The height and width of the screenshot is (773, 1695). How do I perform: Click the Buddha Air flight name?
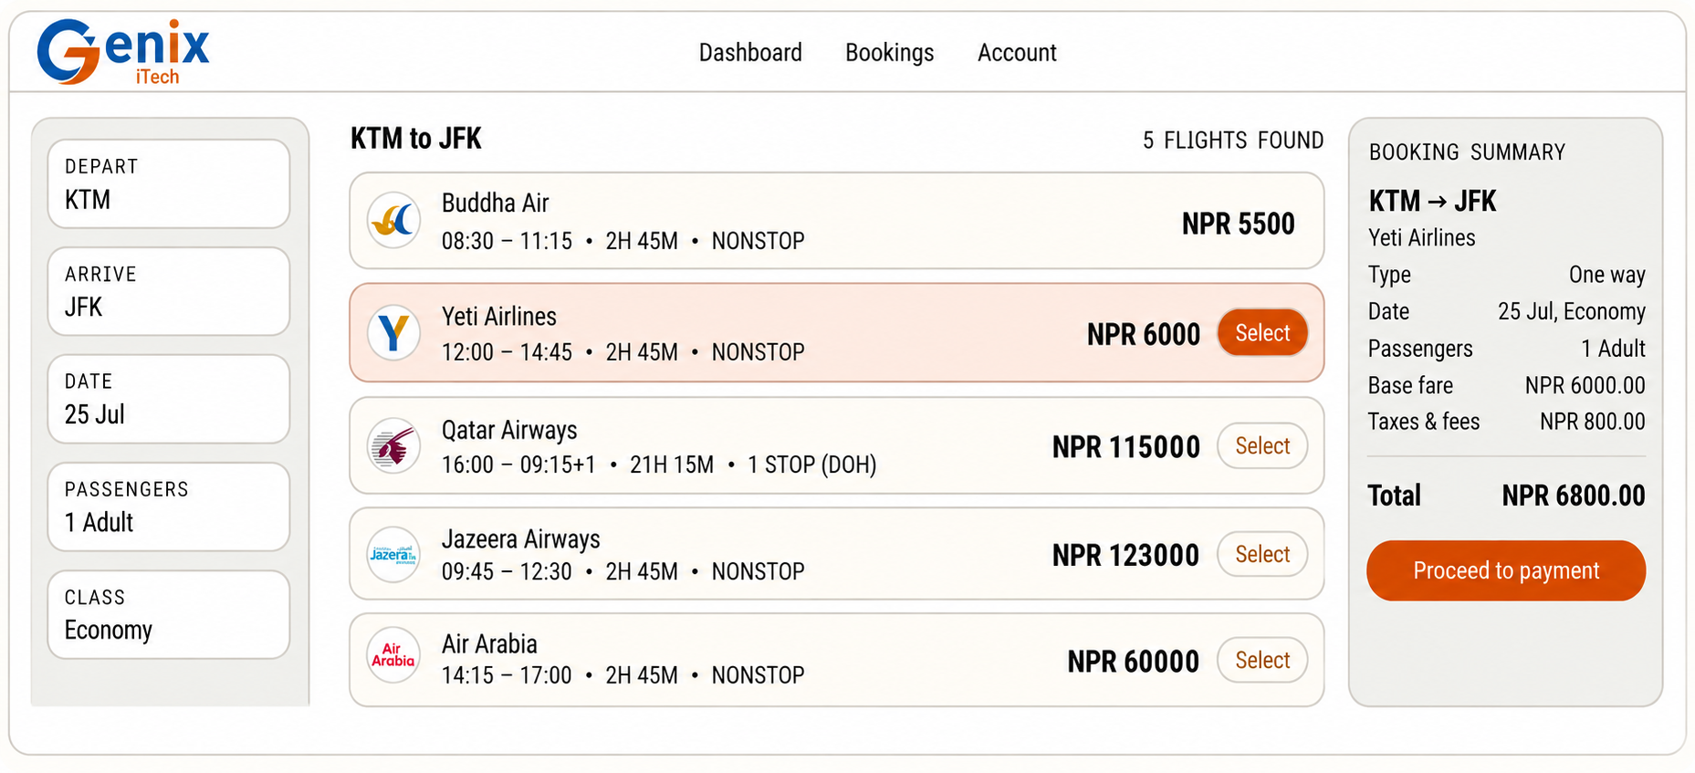(x=496, y=203)
